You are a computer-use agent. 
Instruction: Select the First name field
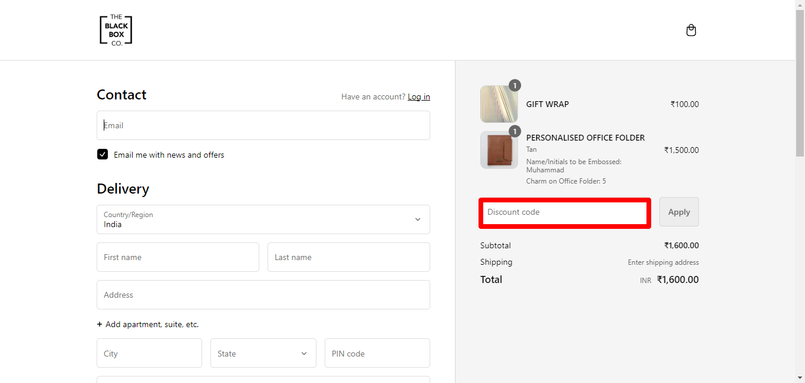(x=177, y=257)
